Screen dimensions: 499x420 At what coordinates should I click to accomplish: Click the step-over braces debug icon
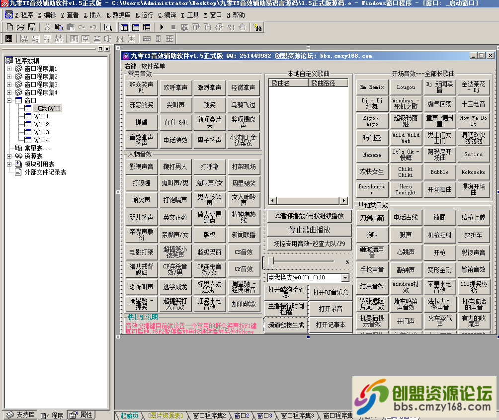point(196,27)
